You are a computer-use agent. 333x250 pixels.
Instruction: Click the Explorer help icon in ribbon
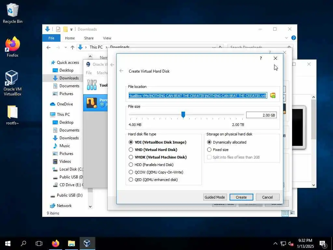click(294, 38)
